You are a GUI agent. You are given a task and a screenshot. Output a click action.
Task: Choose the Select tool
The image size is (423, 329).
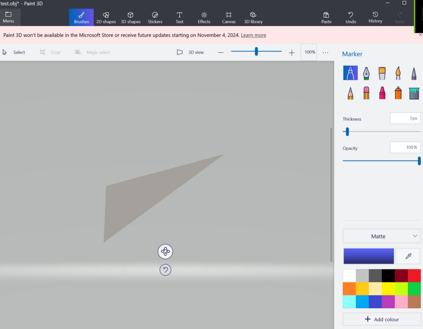(x=14, y=52)
